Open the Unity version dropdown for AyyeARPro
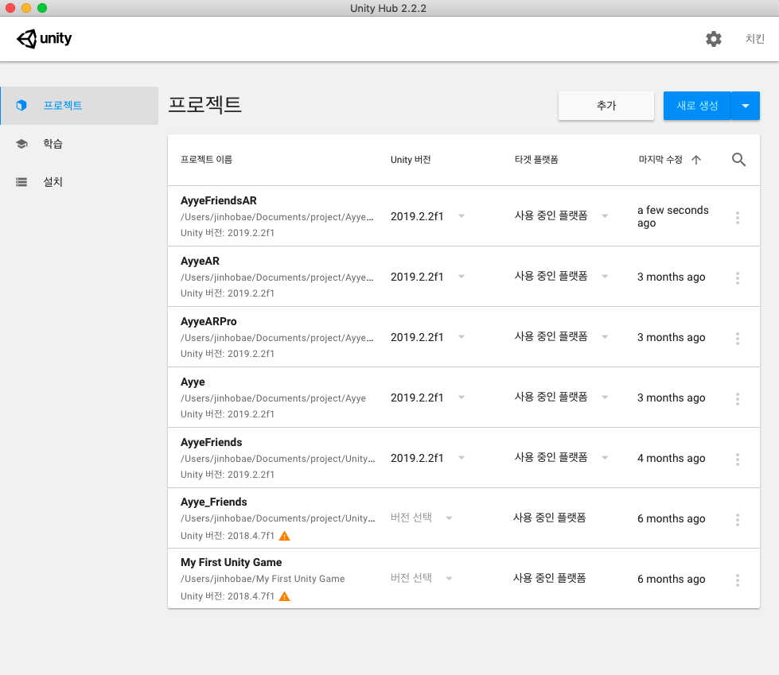 tap(428, 337)
